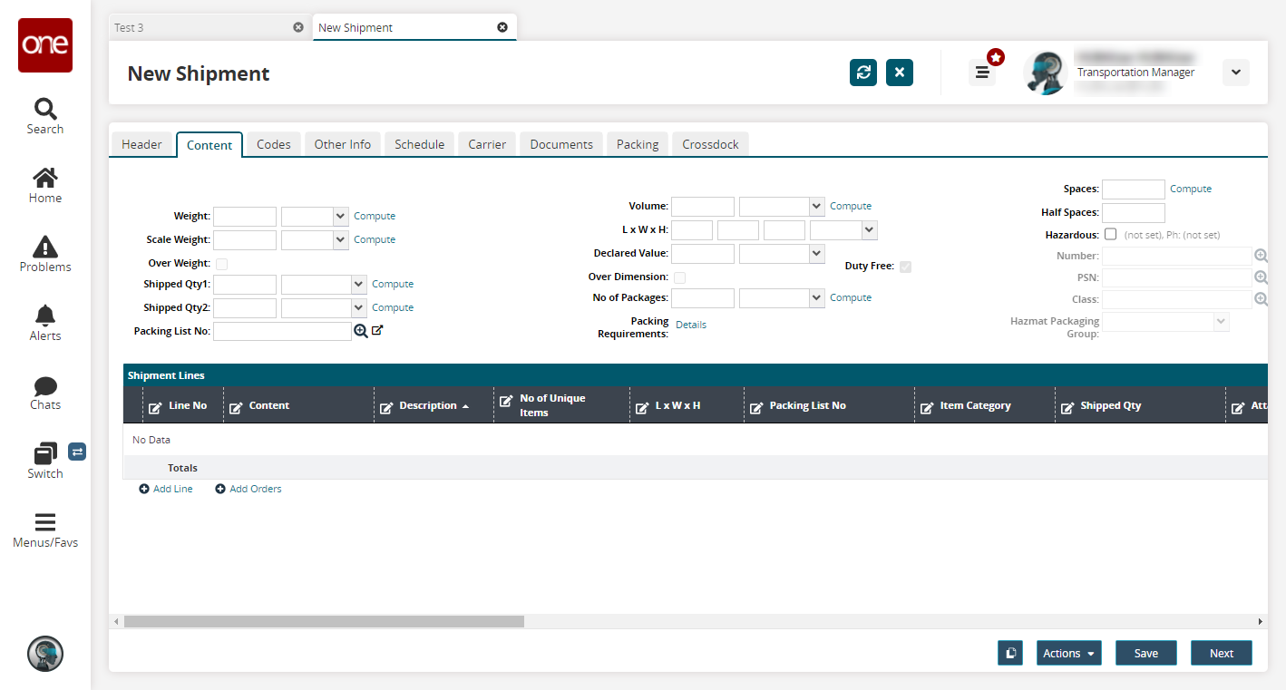Switch to the Carrier tab
This screenshot has height=690, width=1286.
pos(487,144)
